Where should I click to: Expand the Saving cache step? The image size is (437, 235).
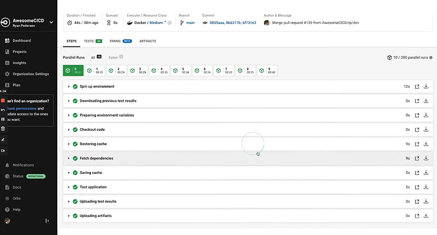point(69,173)
